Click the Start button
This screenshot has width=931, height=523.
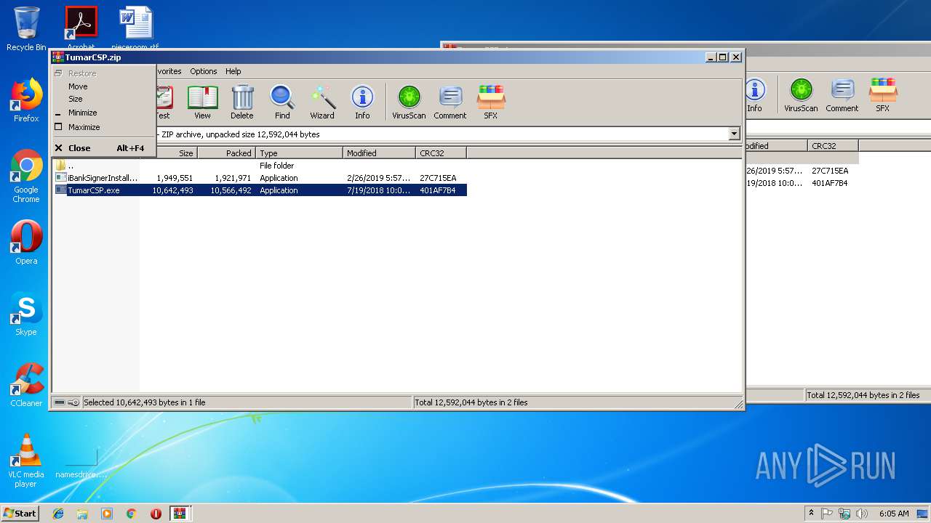[x=20, y=514]
